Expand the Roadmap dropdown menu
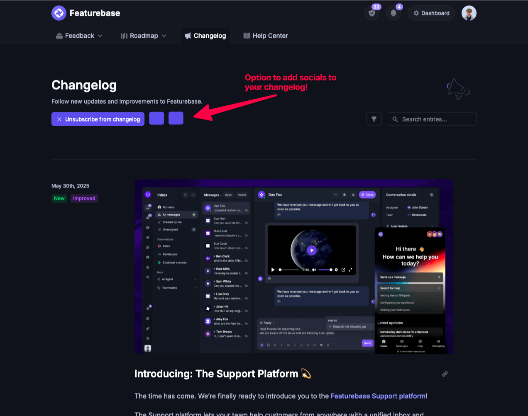Image resolution: width=528 pixels, height=416 pixels. (x=144, y=36)
